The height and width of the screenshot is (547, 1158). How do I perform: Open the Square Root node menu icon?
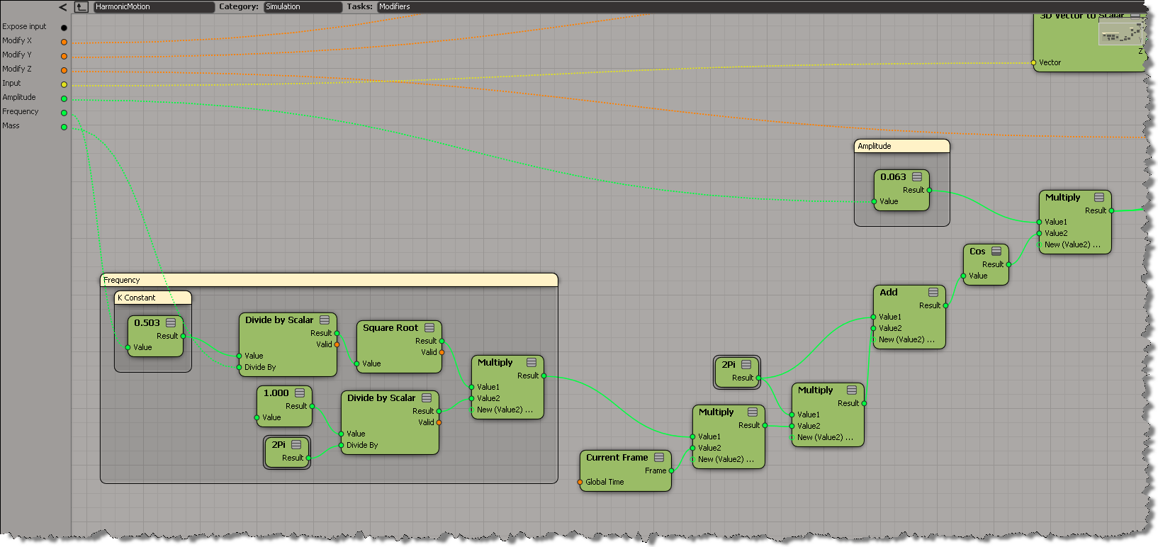point(429,328)
